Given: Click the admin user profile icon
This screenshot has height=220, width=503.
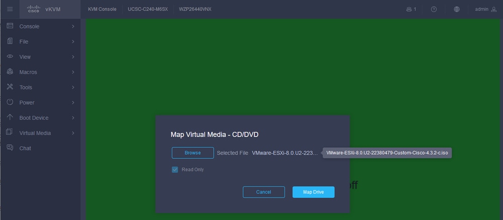Looking at the screenshot, I should click(x=494, y=9).
